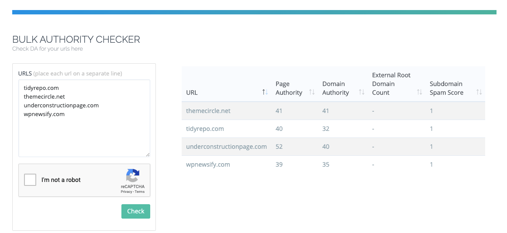
Task: Click inside the URLs text area
Action: (x=84, y=118)
